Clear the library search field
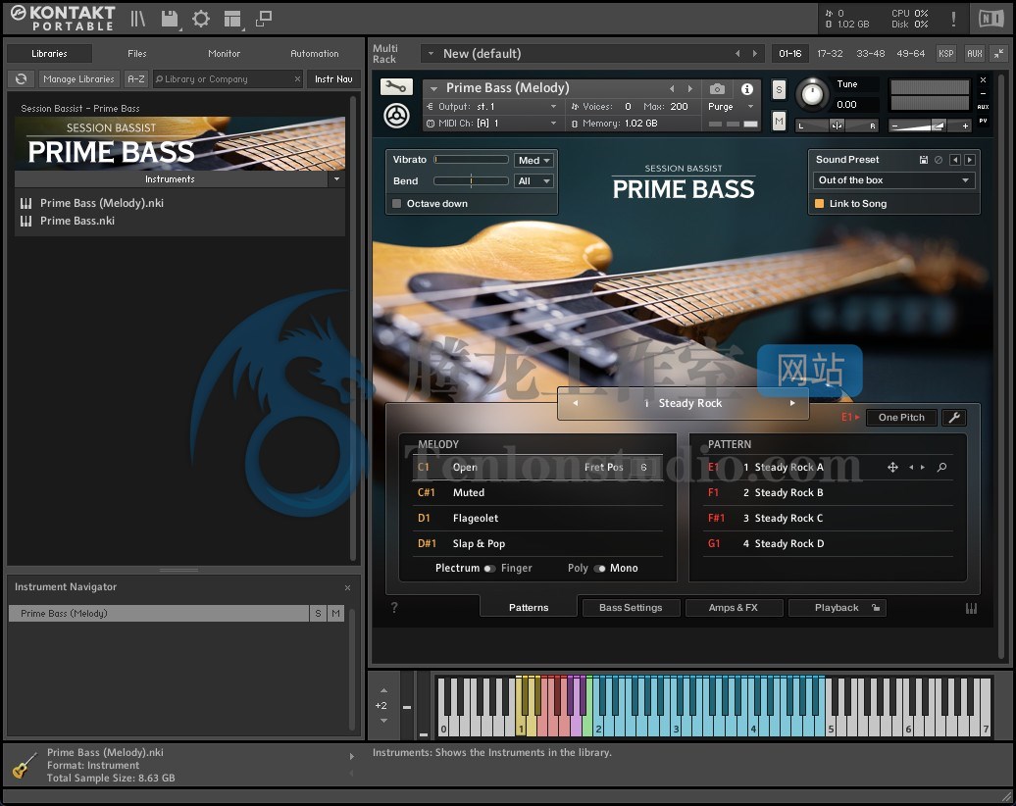Image resolution: width=1016 pixels, height=806 pixels. coord(297,79)
